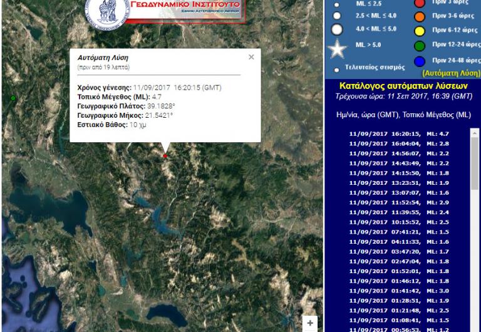Click the large white 4.0 < ML ≤ 5.0 circle
This screenshot has width=481, height=332.
coord(337,29)
